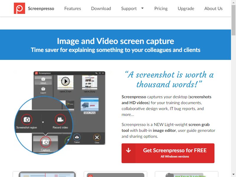
Task: Click the "Image and Video screen capture" heading
Action: coord(115,41)
